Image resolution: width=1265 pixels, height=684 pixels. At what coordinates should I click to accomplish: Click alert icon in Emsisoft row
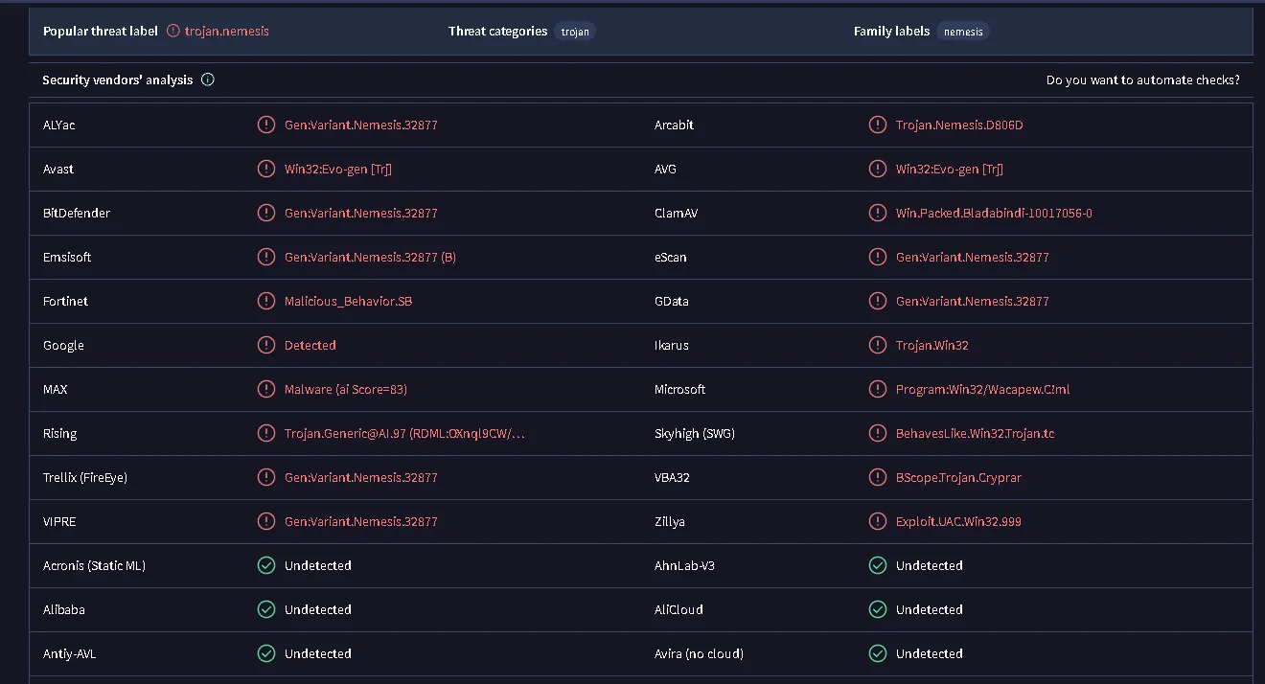(x=266, y=257)
